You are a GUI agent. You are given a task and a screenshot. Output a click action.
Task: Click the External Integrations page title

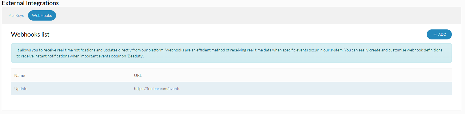point(30,3)
